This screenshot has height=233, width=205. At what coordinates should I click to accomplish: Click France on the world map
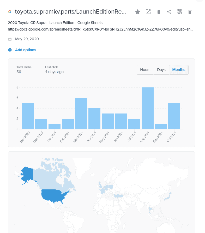[x=103, y=191]
